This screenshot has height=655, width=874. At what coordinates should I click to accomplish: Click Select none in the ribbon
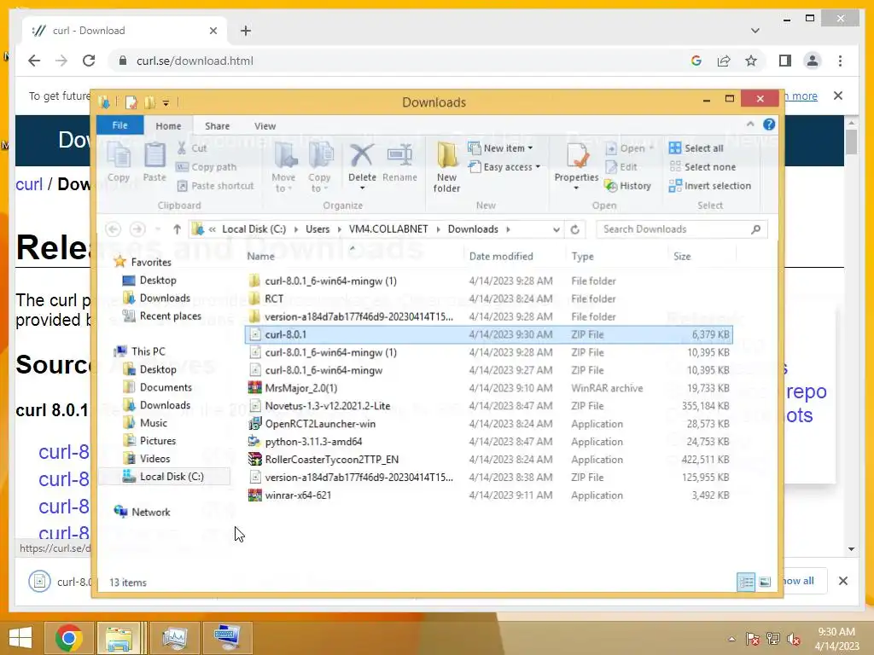(702, 167)
